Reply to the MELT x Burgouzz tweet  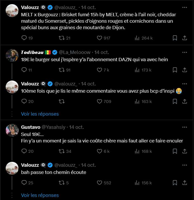24,38
